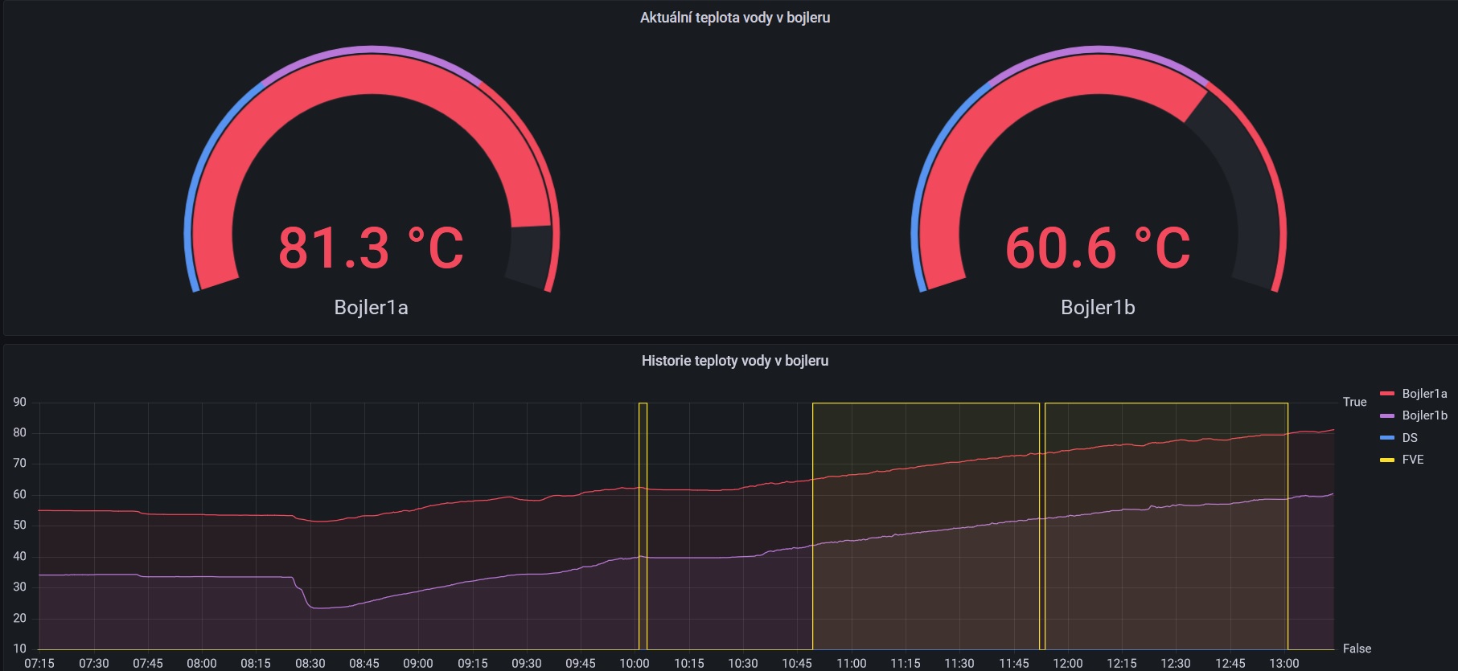
Task: Click the 12:00 time axis label
Action: [1068, 663]
